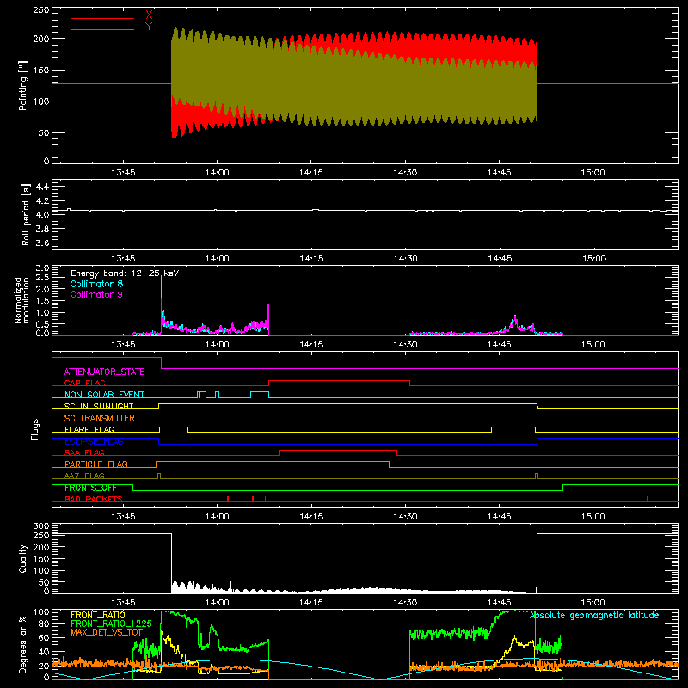Image resolution: width=688 pixels, height=688 pixels.
Task: Click the 14:30 label under modulation plot
Action: (x=405, y=345)
